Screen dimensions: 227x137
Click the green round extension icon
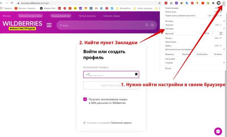coord(208,3)
